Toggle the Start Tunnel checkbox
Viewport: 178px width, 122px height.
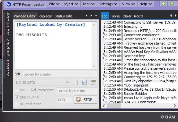(17, 97)
